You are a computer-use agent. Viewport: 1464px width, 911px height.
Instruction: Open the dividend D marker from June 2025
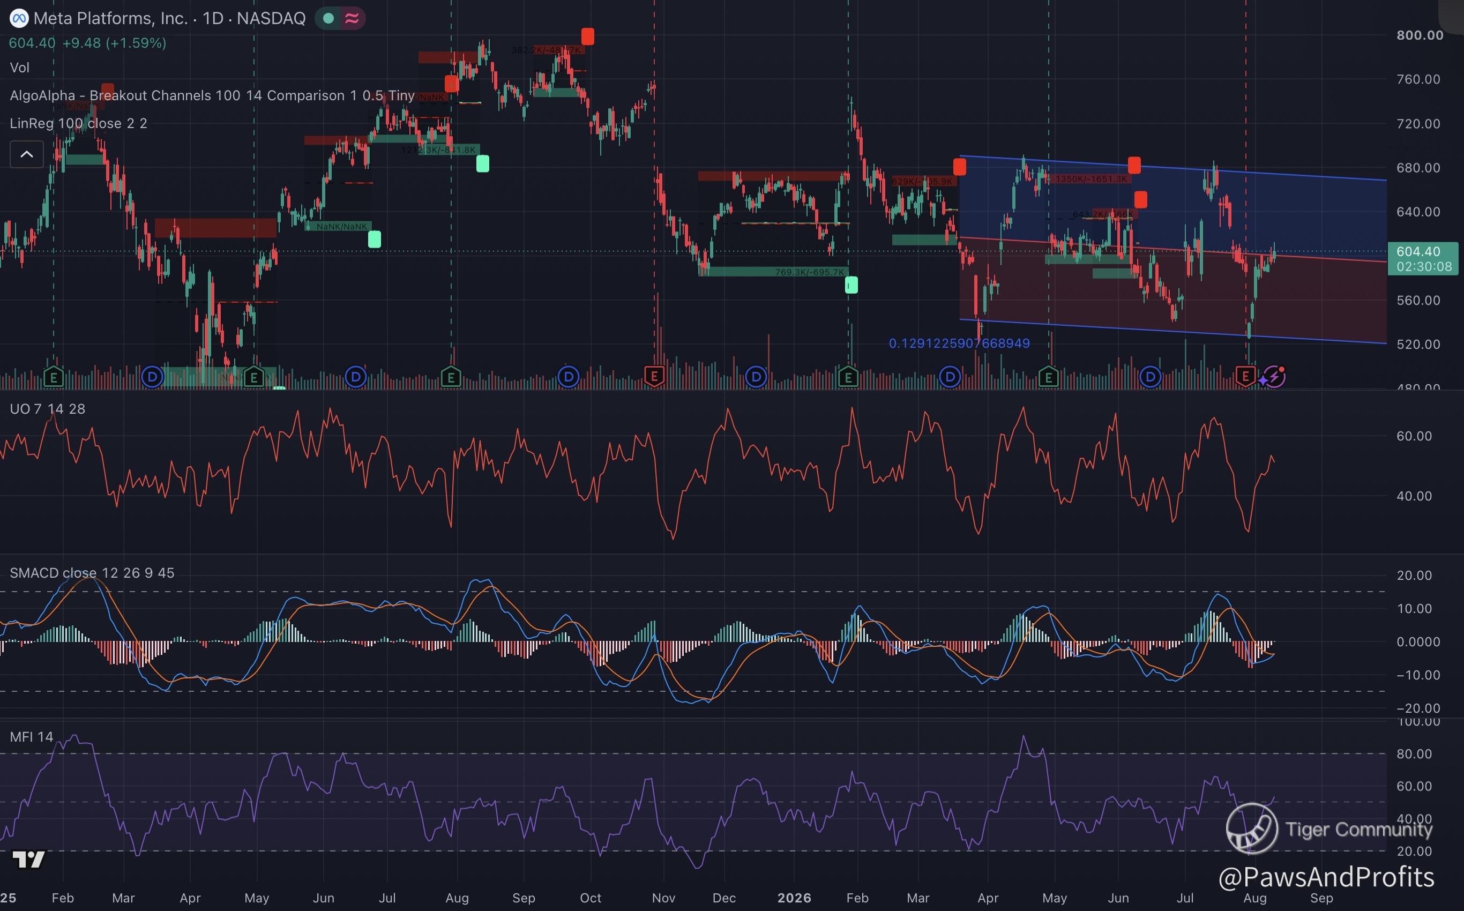356,378
